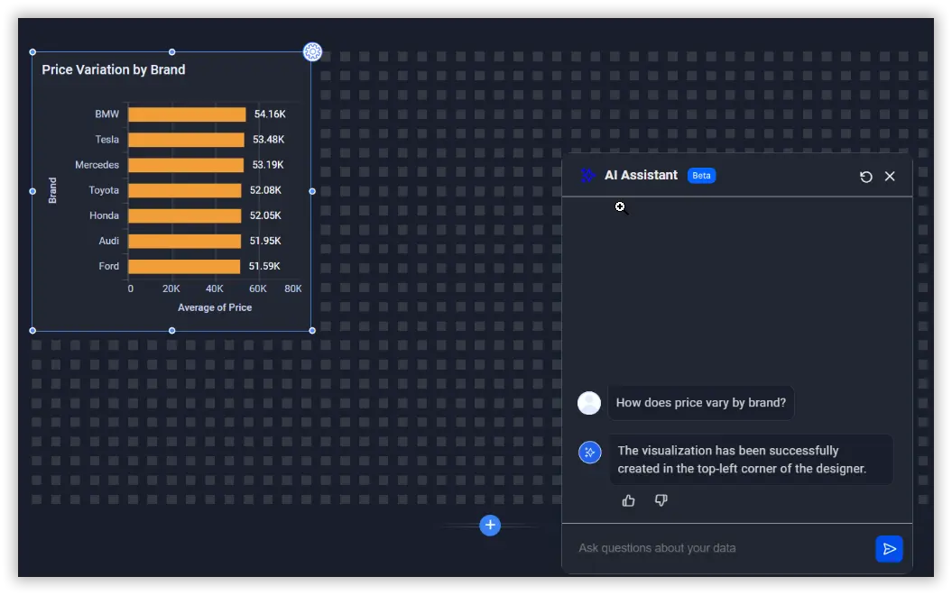Click the AI Assistant logo icon

point(588,176)
